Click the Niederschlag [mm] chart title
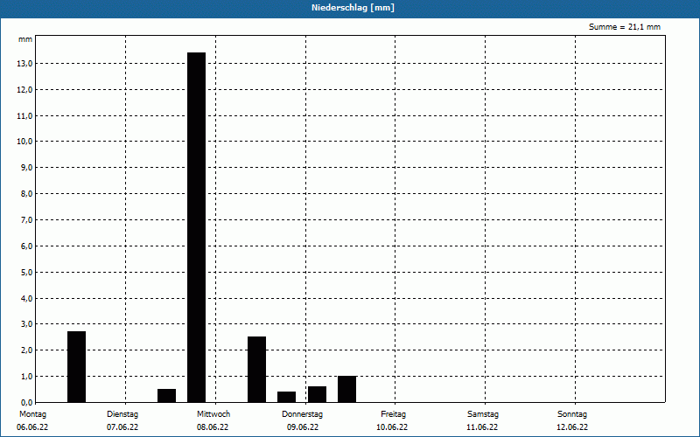 353,8
